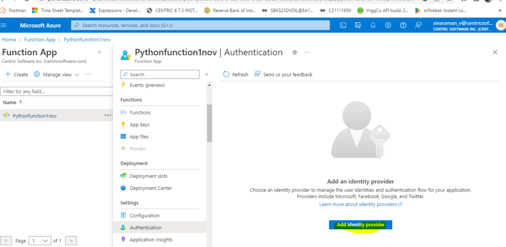This screenshot has width=506, height=247.
Task: Select Authentication in the settings menu
Action: point(146,227)
